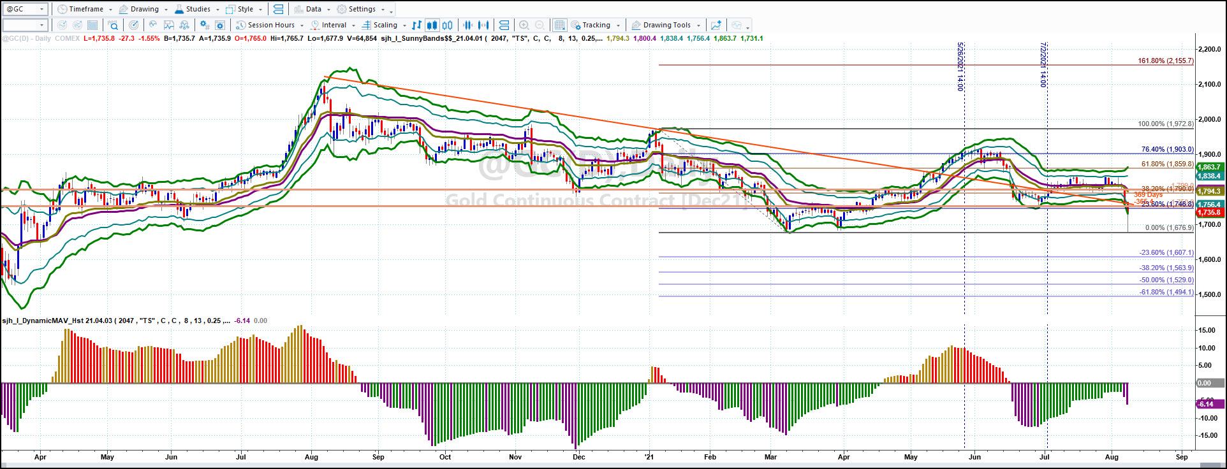This screenshot has width=1227, height=469.
Task: Open the Timeframe menu
Action: (x=84, y=9)
